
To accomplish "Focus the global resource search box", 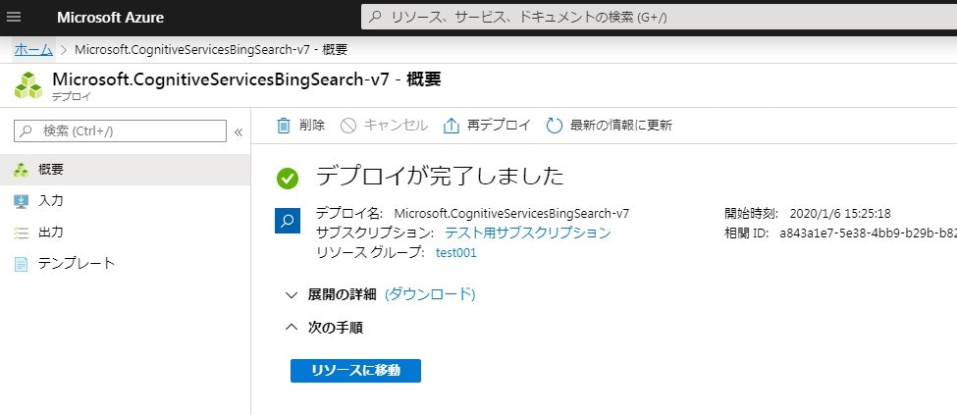I will 660,17.
